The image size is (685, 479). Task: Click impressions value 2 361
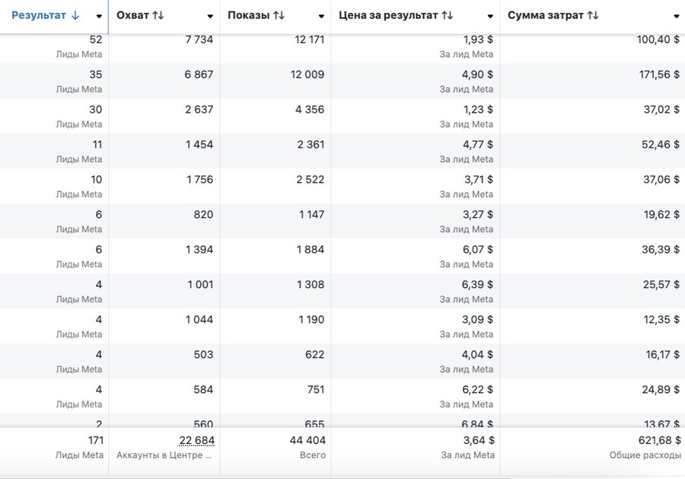[311, 144]
